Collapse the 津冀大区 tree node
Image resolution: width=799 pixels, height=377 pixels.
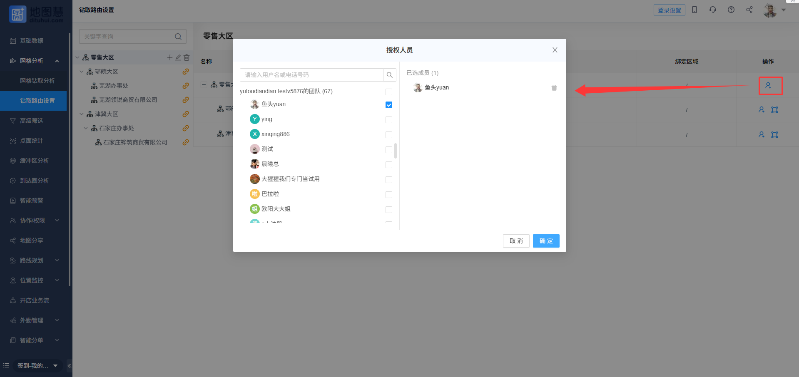point(82,114)
